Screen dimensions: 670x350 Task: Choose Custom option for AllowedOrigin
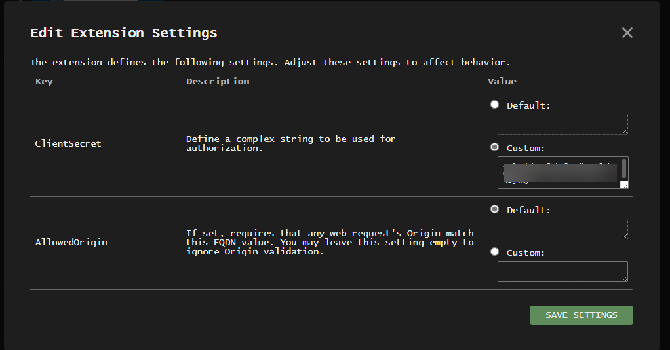[x=495, y=253]
